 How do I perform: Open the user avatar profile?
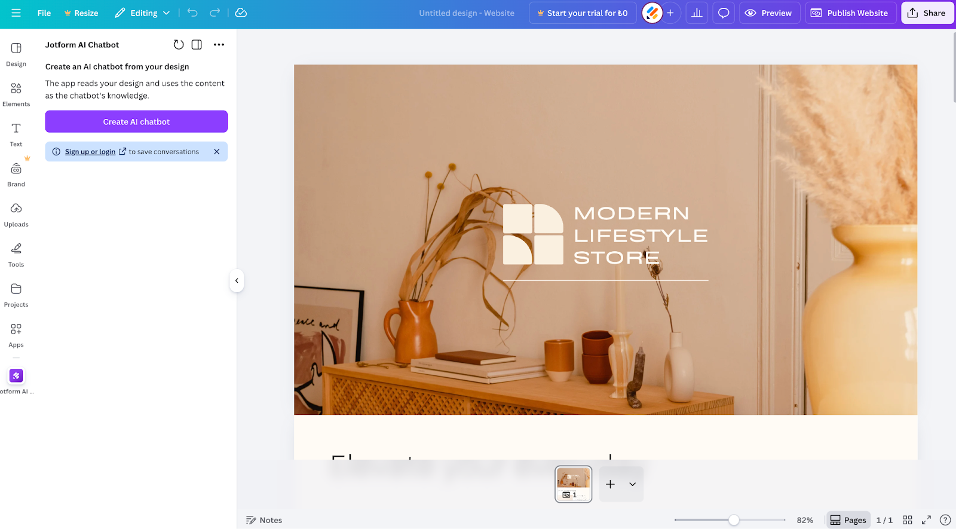coord(652,13)
